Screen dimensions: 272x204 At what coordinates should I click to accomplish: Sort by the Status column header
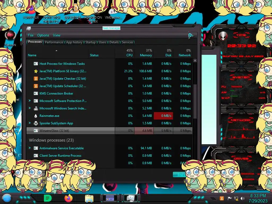pos(101,53)
